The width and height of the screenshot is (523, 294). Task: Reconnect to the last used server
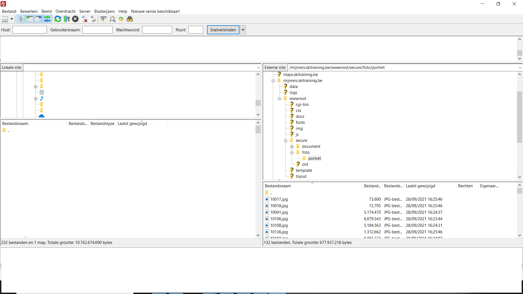[93, 19]
